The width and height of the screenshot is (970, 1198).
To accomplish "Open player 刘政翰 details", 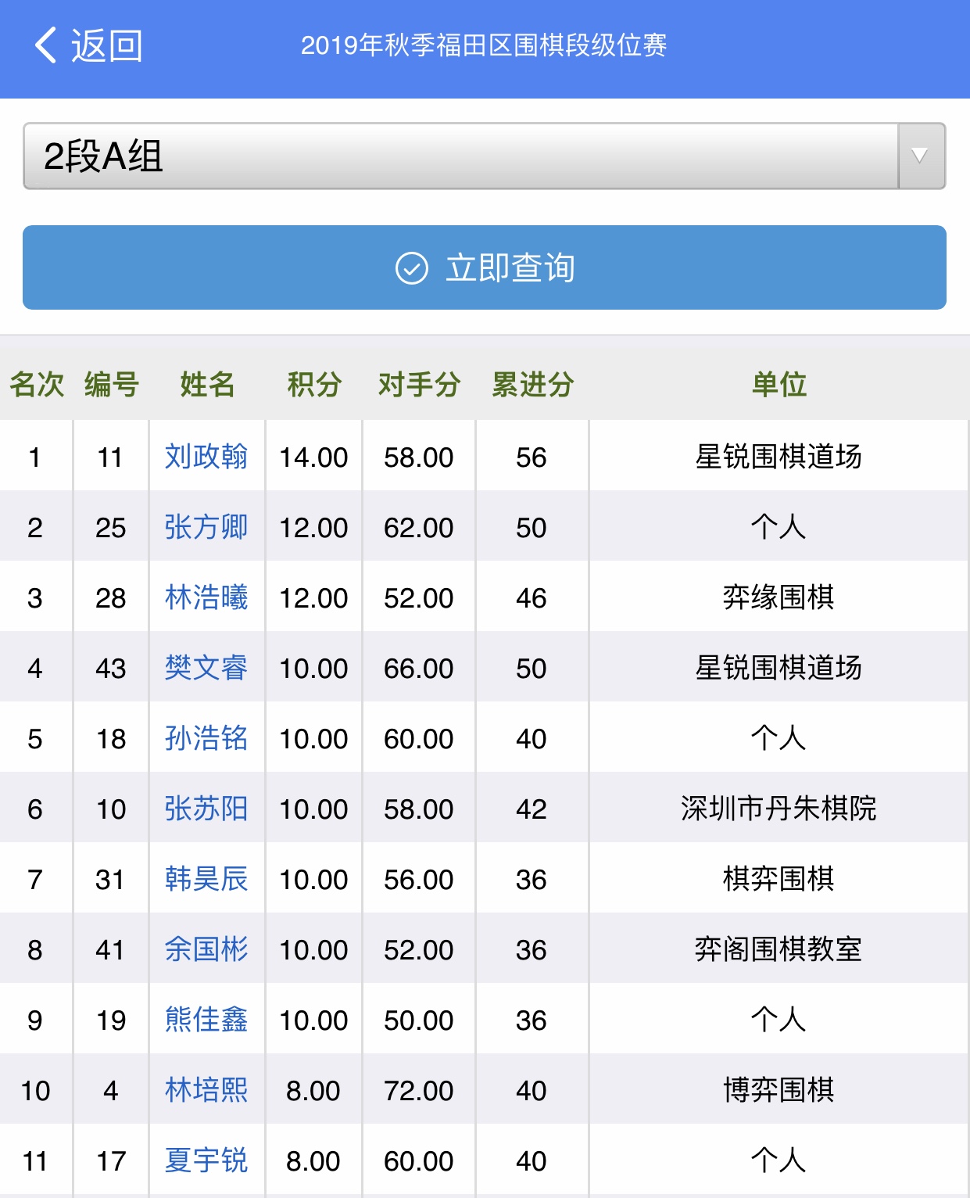I will click(206, 457).
